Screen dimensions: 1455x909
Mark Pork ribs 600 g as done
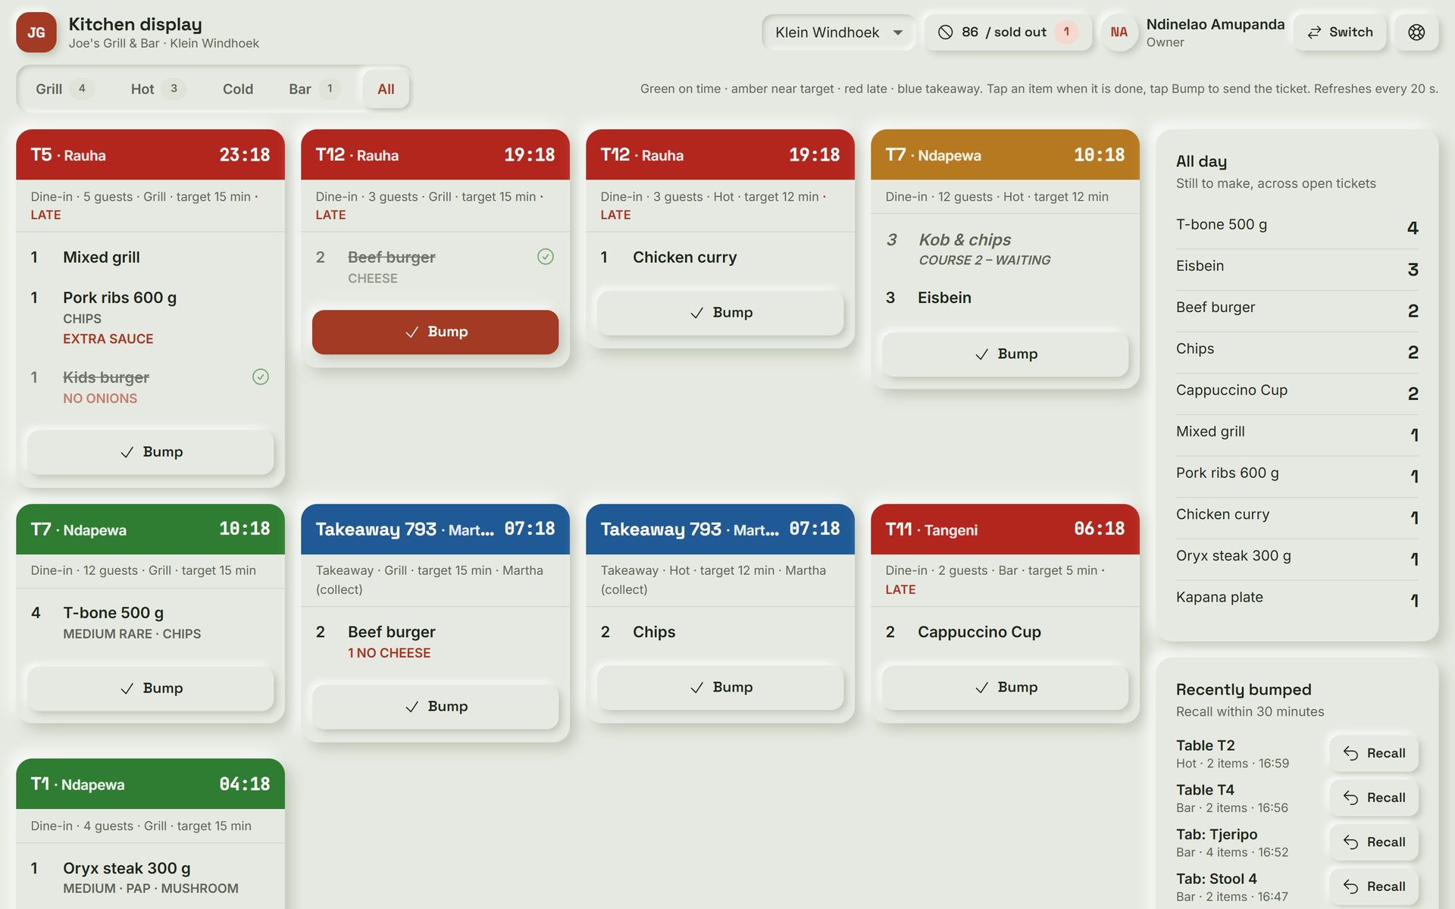point(150,317)
